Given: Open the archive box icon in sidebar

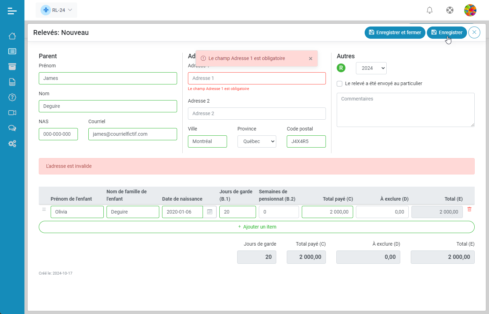Looking at the screenshot, I should coord(12,67).
